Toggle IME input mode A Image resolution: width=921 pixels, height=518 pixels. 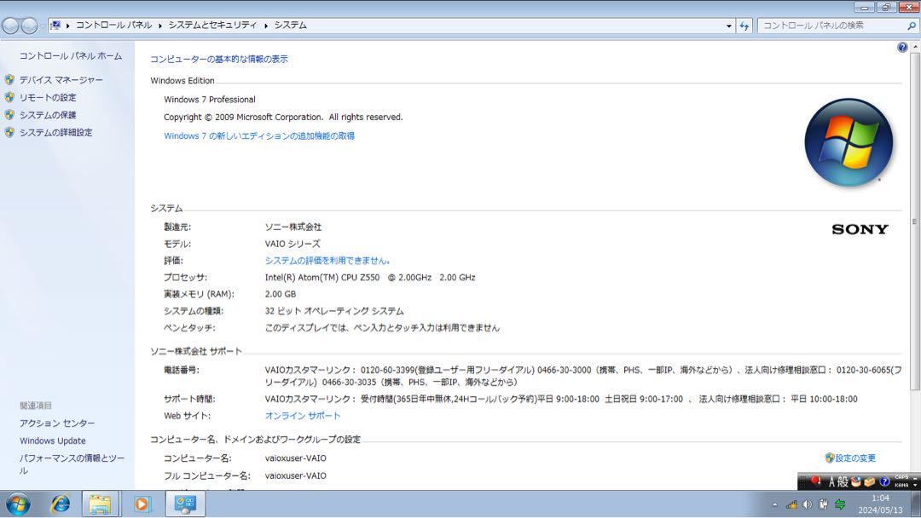point(831,482)
